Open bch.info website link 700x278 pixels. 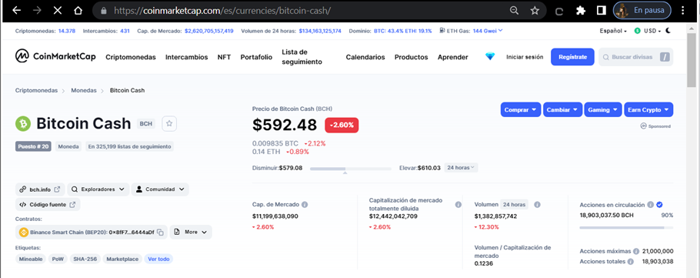pos(40,189)
